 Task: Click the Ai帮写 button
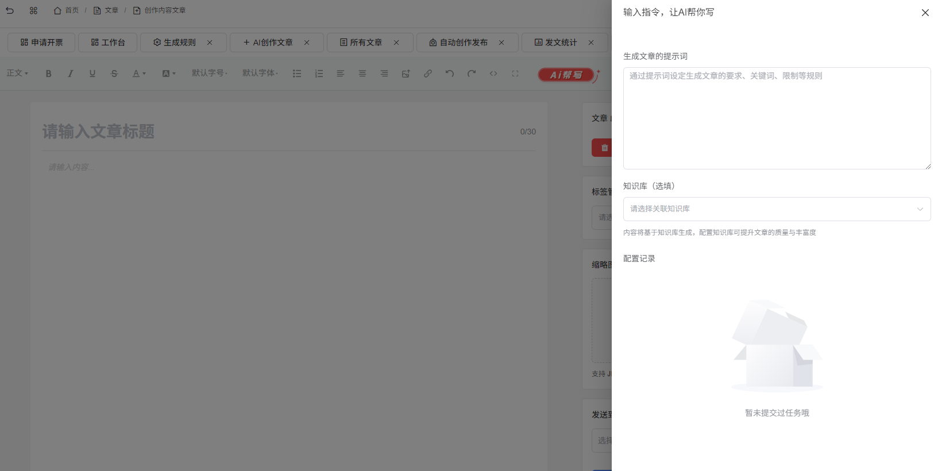[x=566, y=75]
